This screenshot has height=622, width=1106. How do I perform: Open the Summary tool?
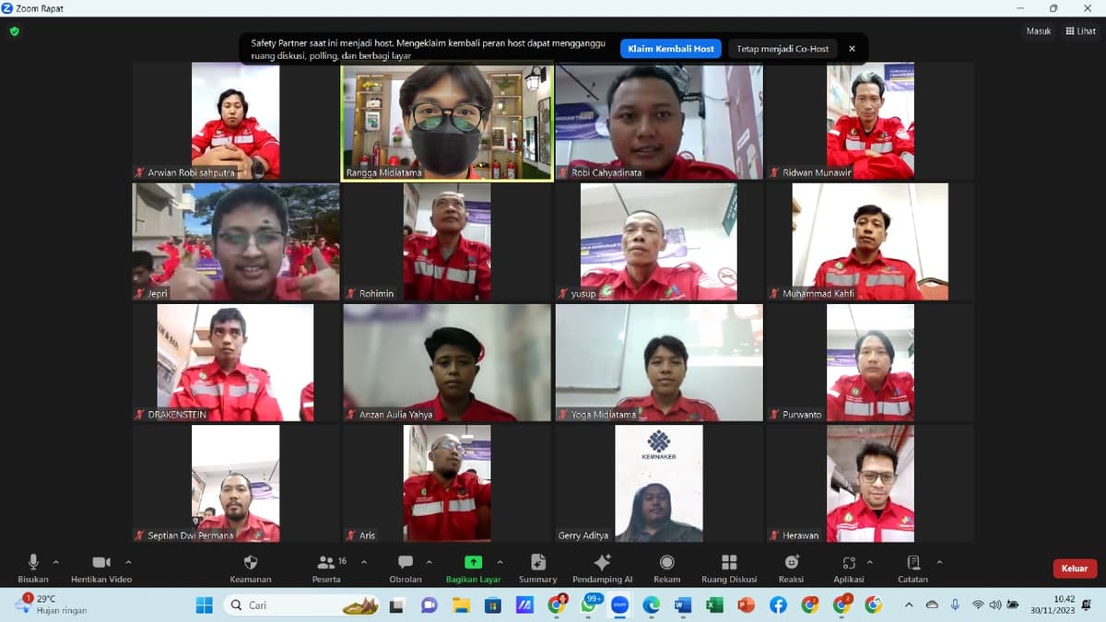pyautogui.click(x=538, y=569)
